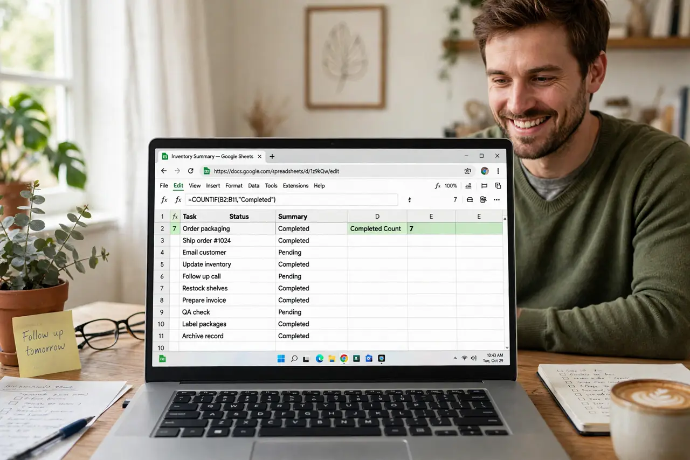Open the Windows Start menu

281,358
